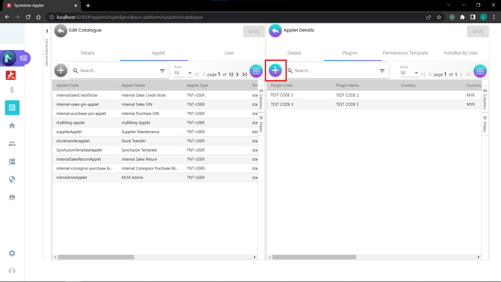Viewport: 501px width, 282px height.
Task: Go back from Edit Catalogue panel
Action: [x=61, y=31]
